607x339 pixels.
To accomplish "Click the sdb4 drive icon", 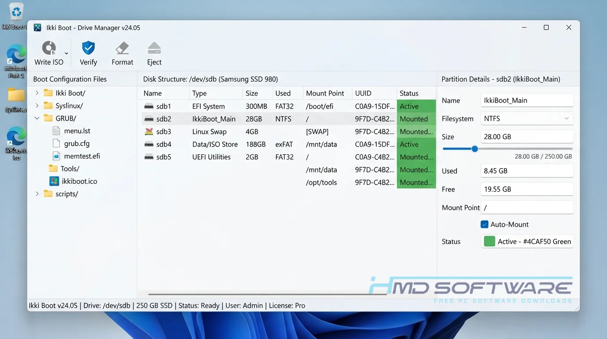I will click(x=149, y=144).
